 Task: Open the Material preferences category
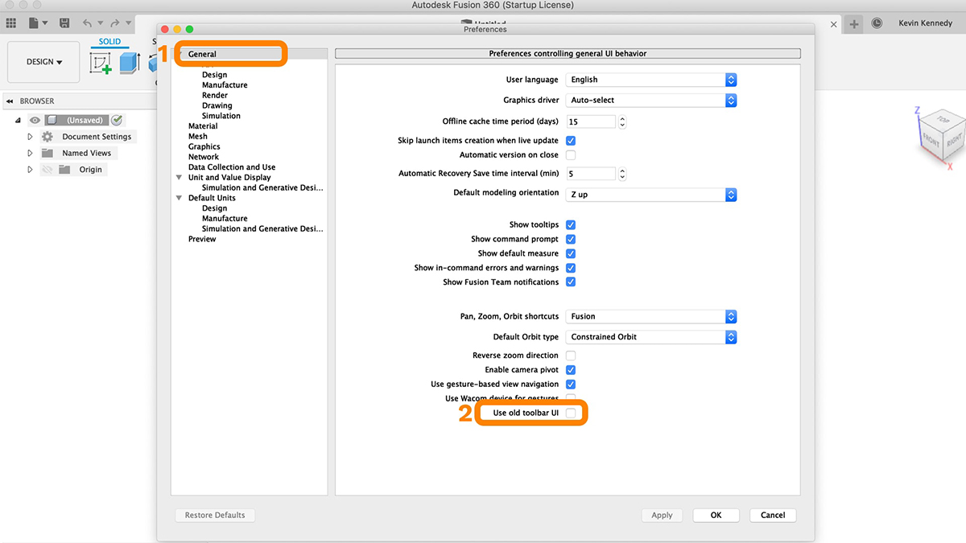pos(203,126)
